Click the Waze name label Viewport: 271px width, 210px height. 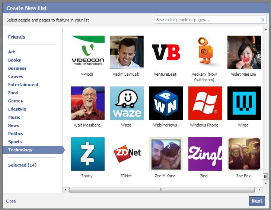pos(126,125)
